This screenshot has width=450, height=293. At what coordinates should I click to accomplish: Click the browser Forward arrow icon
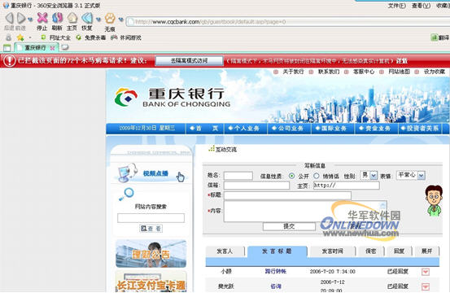(x=20, y=18)
